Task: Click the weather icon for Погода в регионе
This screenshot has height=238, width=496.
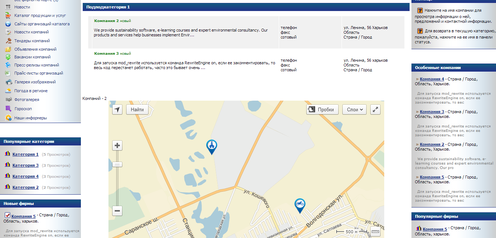Action: pos(8,91)
